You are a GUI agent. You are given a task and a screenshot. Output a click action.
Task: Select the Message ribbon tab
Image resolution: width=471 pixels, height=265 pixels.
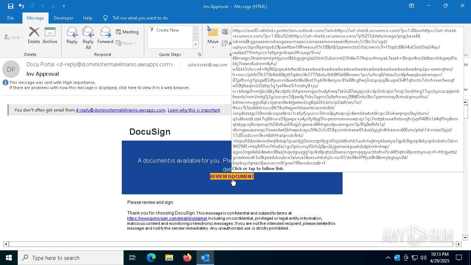(35, 18)
